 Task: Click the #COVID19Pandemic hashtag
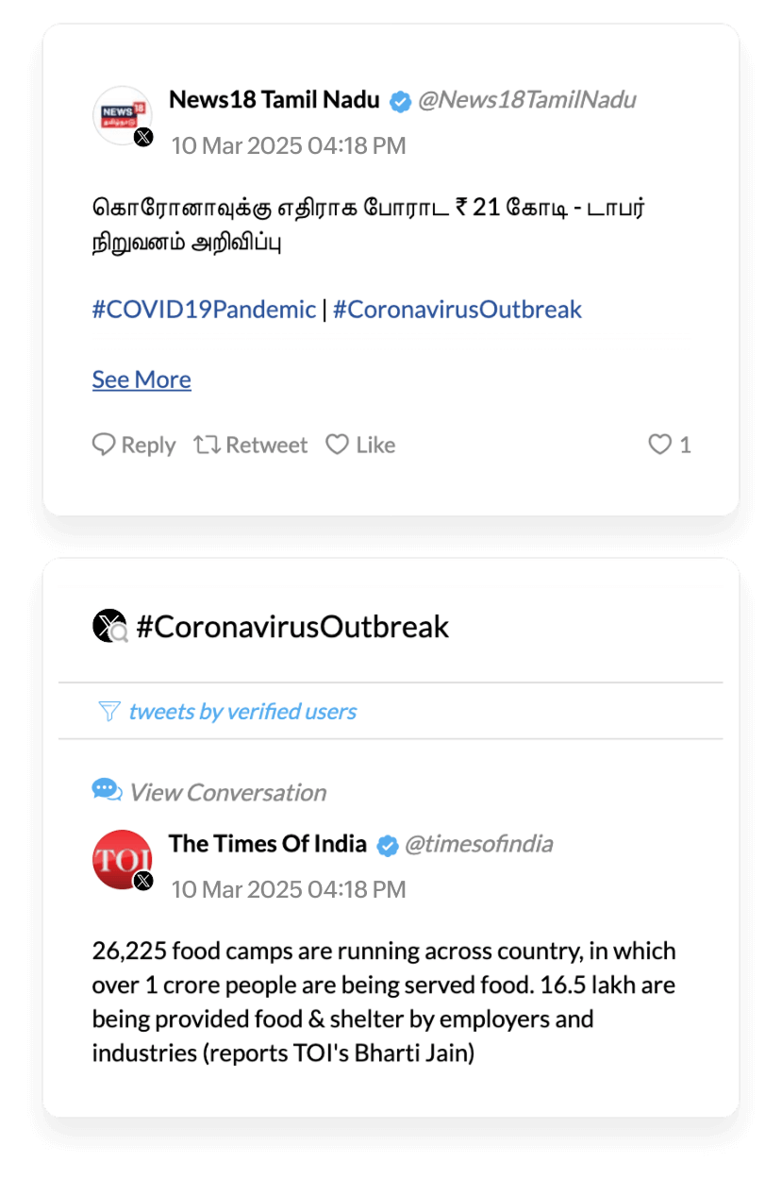coord(204,310)
